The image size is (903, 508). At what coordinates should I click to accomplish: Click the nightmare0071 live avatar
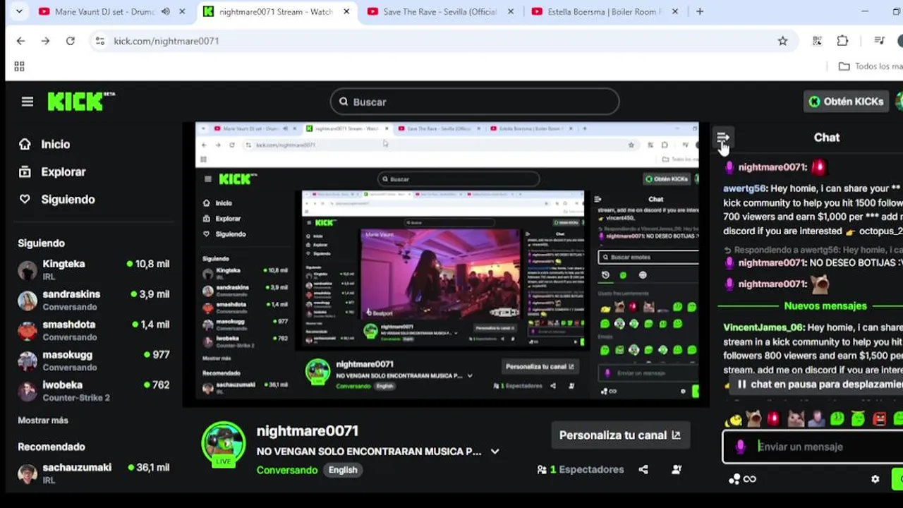tap(224, 445)
